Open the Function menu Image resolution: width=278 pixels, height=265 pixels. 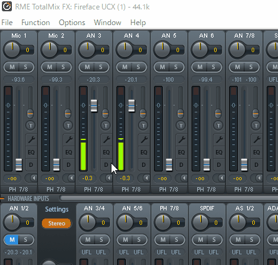36,23
